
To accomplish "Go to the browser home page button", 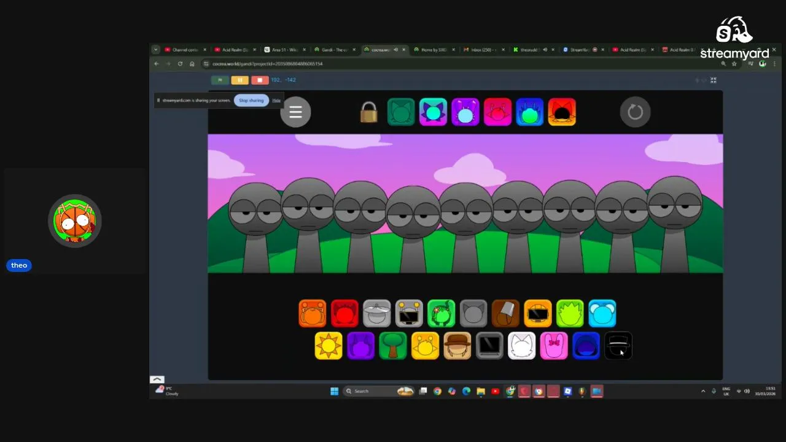I will [x=192, y=64].
